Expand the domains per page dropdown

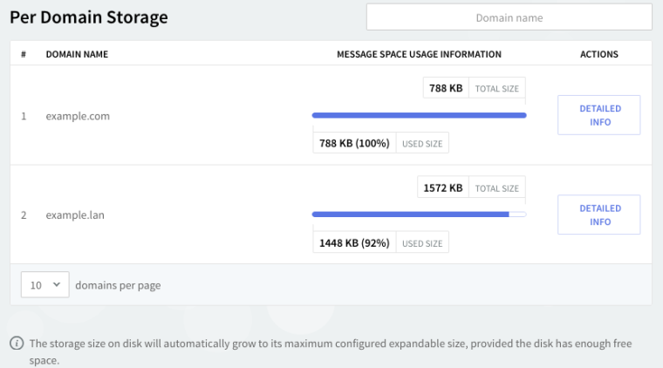point(44,285)
